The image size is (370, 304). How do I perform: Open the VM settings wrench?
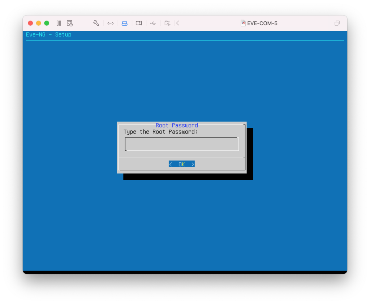click(96, 23)
